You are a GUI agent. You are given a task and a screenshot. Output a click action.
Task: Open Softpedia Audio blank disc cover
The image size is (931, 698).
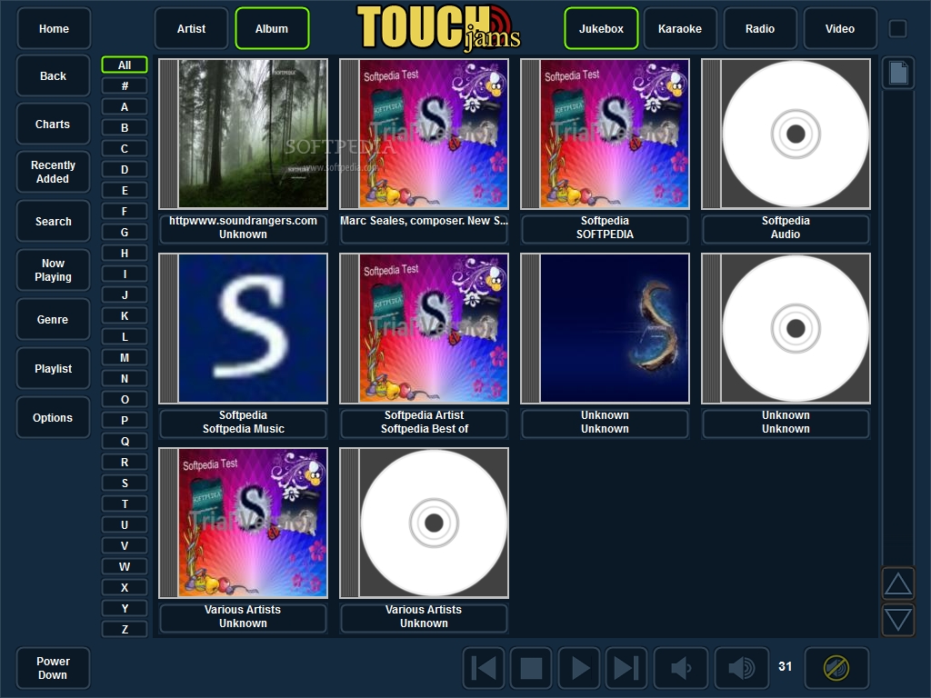click(786, 134)
